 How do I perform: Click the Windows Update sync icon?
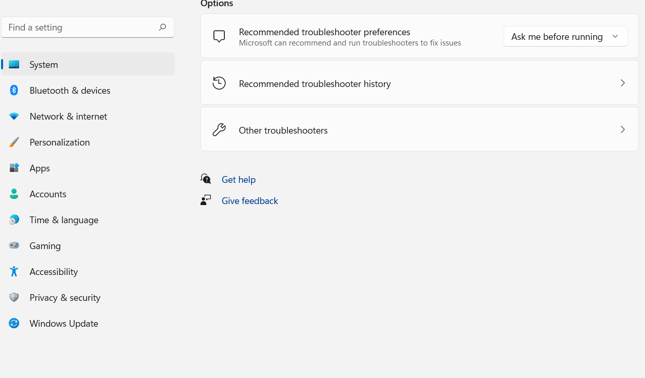click(x=14, y=324)
